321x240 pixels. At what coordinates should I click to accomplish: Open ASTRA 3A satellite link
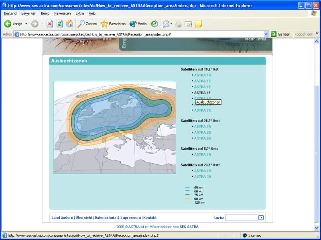tap(202, 177)
